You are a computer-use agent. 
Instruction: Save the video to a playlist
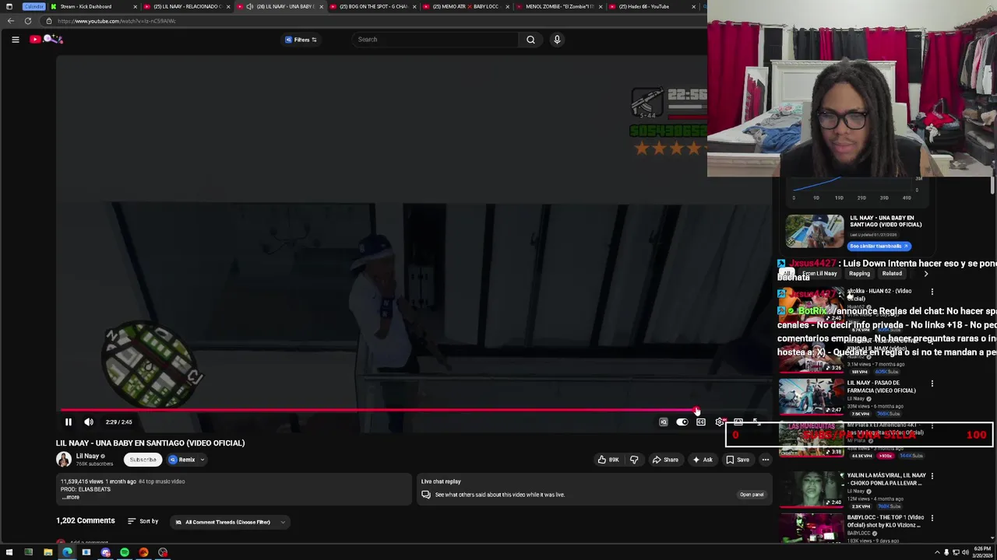coord(738,460)
